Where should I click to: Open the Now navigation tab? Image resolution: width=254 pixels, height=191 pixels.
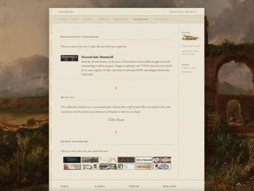[74, 19]
